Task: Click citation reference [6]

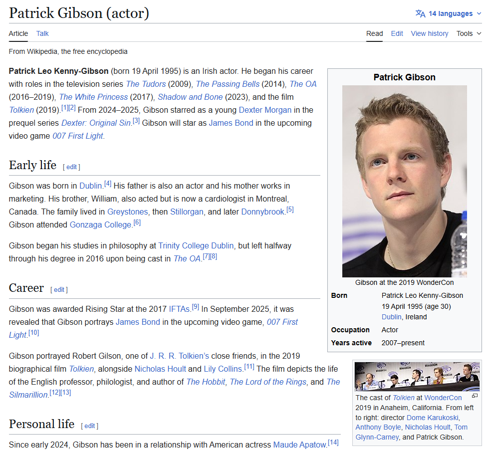Action: (x=137, y=223)
